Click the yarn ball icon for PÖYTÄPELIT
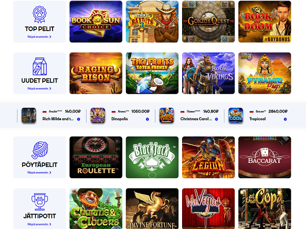 40,150
